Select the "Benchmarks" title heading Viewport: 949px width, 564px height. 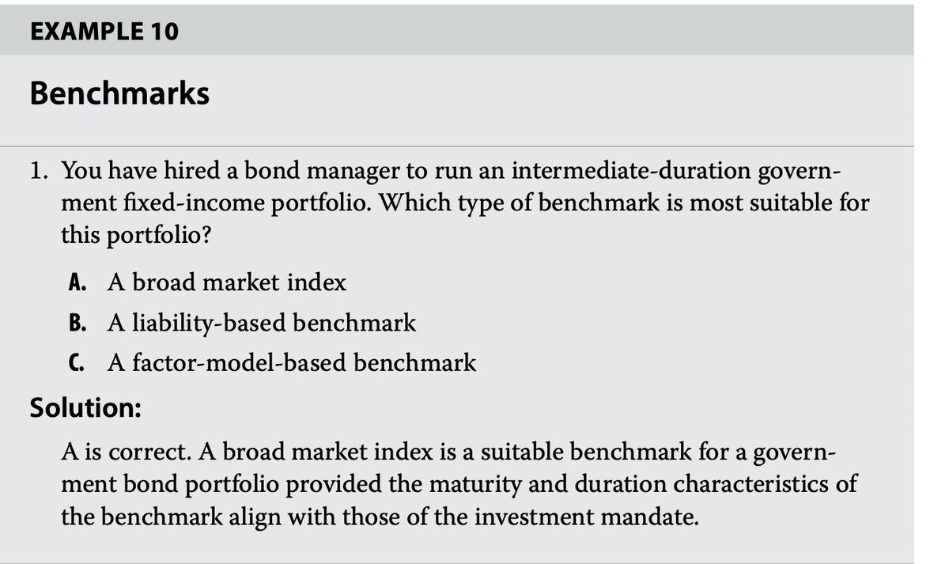[x=119, y=94]
